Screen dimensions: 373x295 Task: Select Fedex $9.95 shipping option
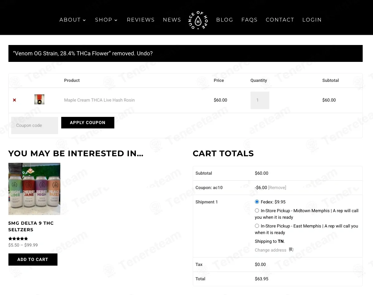click(x=257, y=202)
